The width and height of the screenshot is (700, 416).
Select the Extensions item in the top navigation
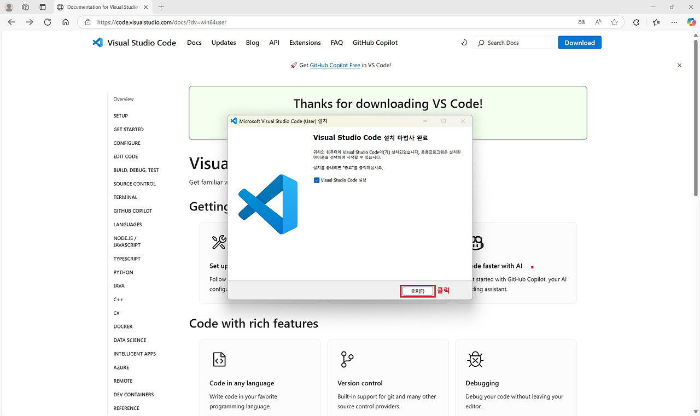305,42
